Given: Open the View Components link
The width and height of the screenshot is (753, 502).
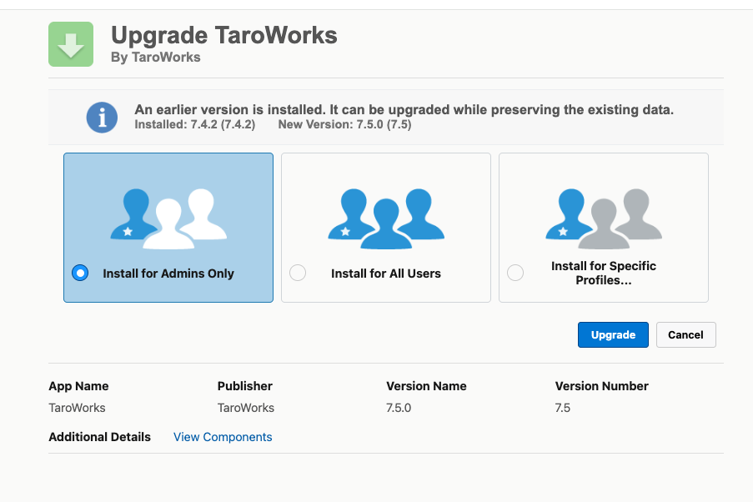Looking at the screenshot, I should (x=223, y=437).
